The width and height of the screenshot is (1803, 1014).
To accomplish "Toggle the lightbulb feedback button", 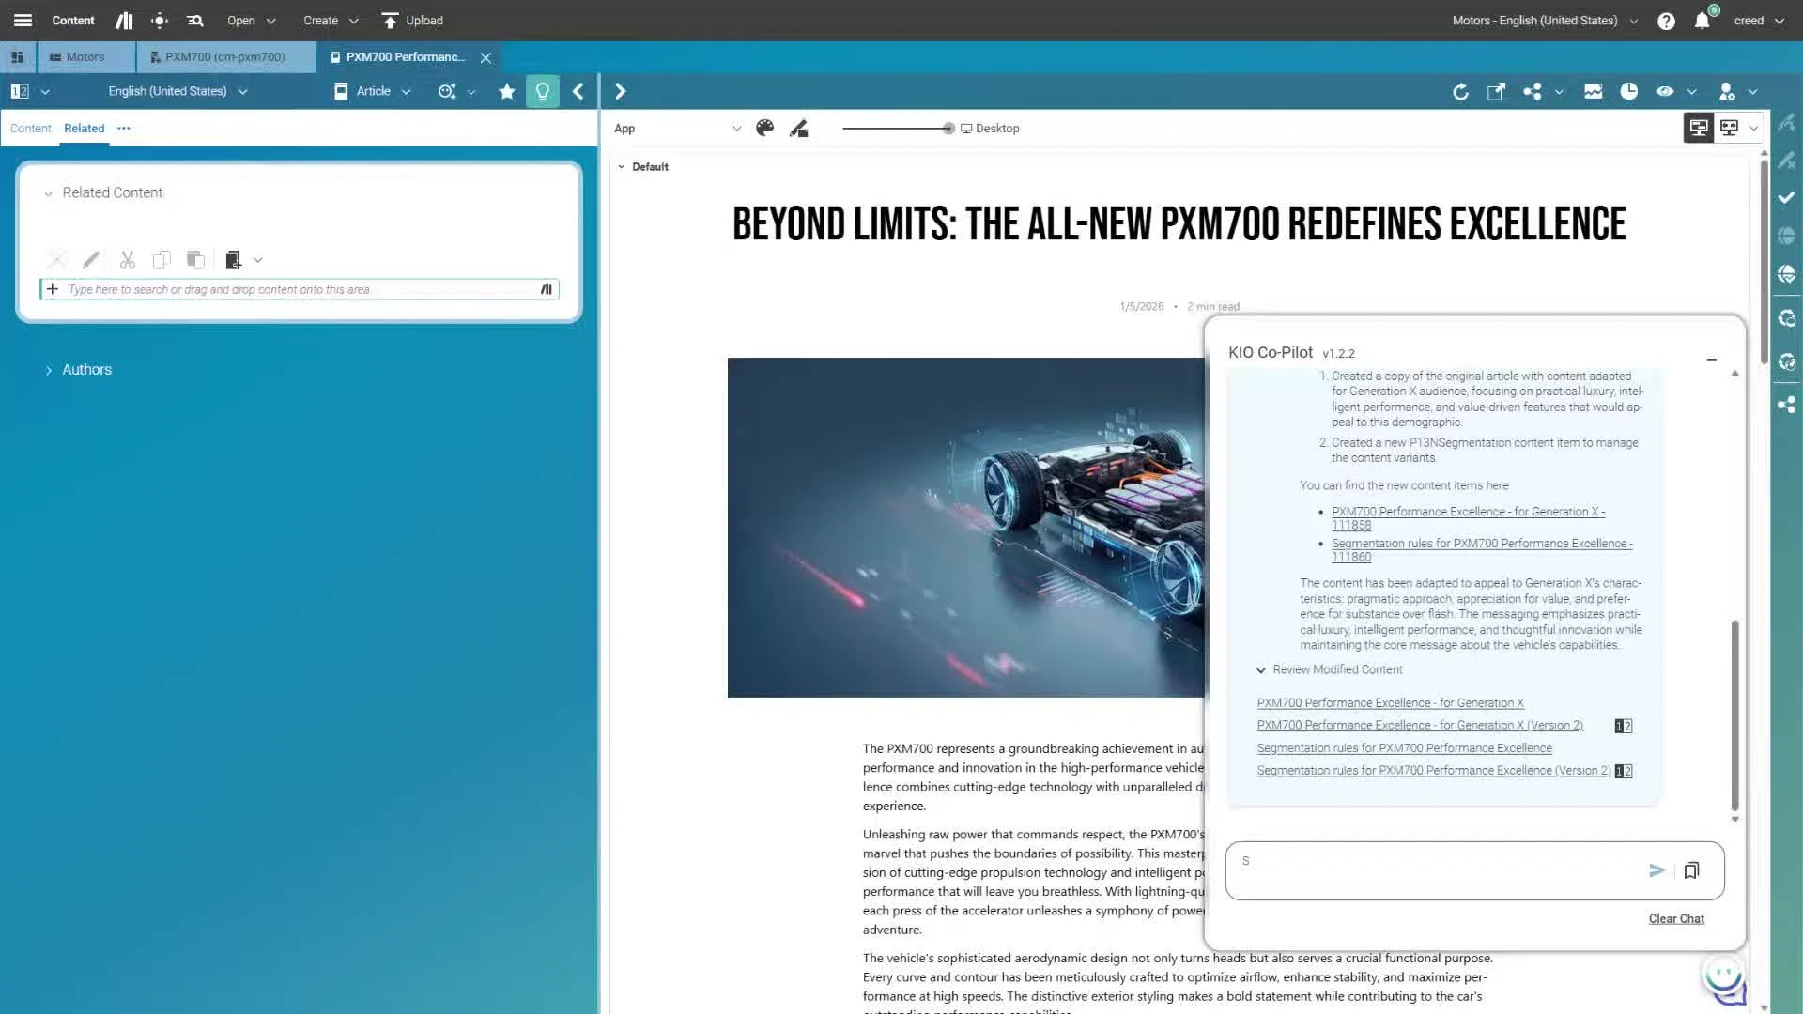I will tap(543, 91).
